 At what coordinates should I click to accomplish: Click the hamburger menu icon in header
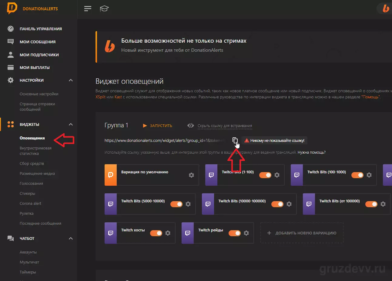click(x=88, y=8)
